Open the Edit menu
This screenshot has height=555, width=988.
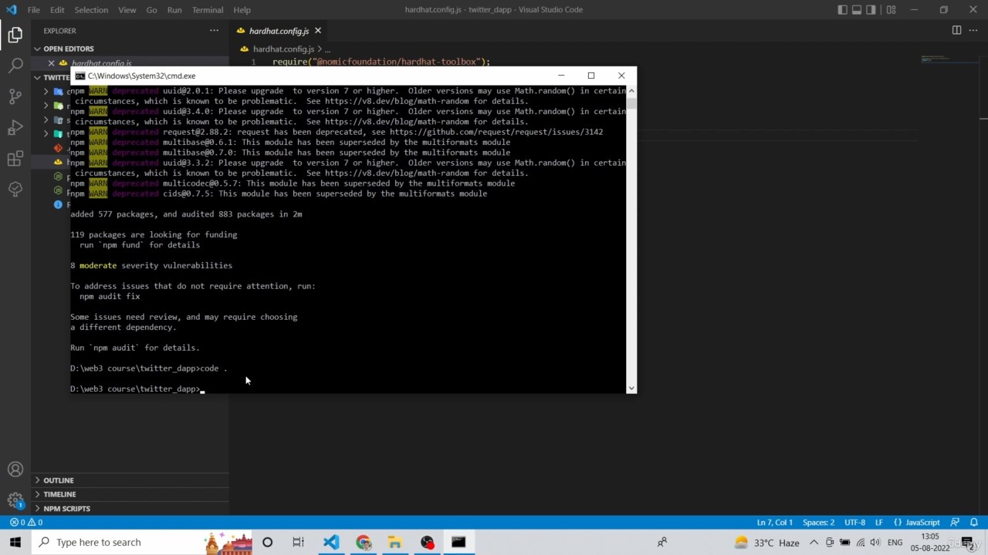pyautogui.click(x=57, y=10)
